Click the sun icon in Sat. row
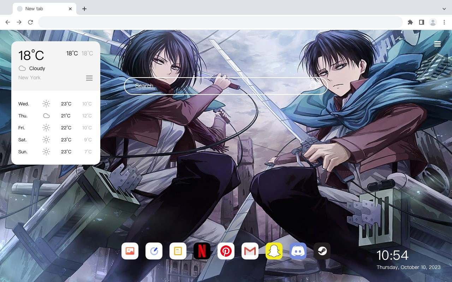The height and width of the screenshot is (282, 452). (46, 140)
